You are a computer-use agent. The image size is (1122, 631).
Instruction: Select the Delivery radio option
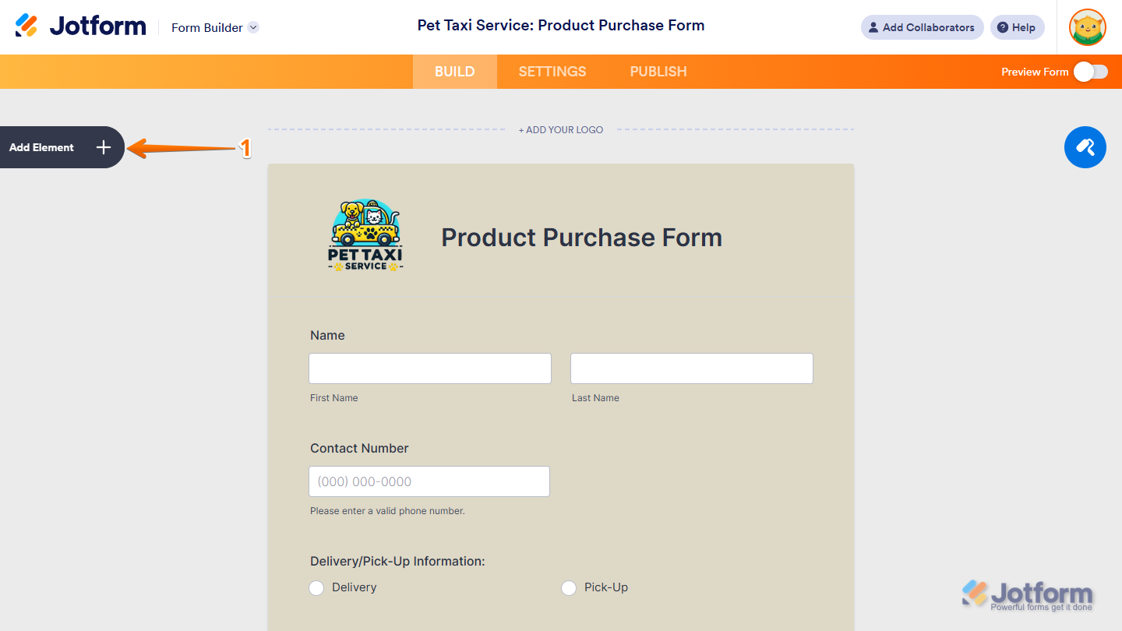(316, 588)
